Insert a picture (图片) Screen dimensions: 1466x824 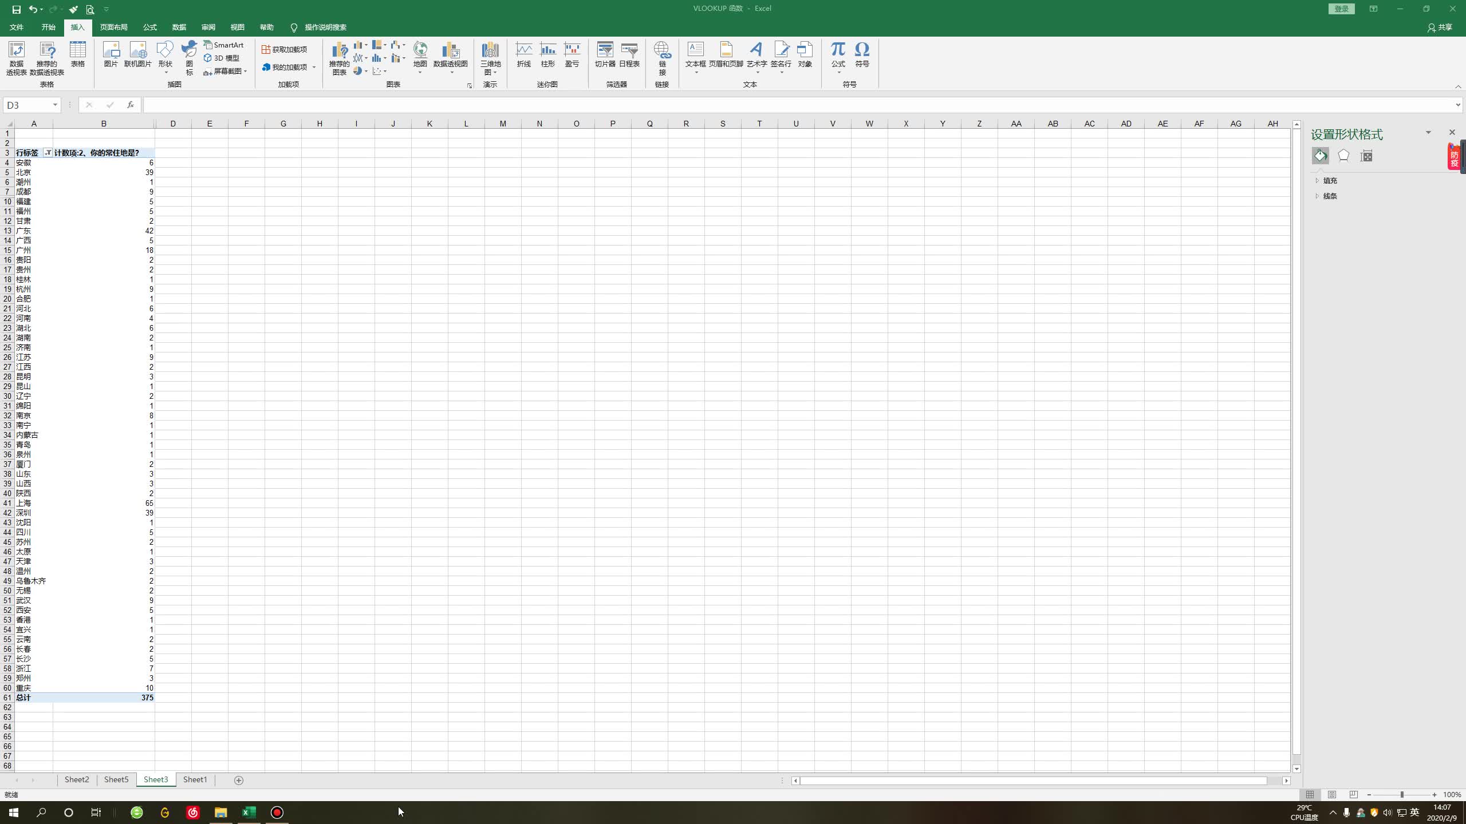click(111, 54)
